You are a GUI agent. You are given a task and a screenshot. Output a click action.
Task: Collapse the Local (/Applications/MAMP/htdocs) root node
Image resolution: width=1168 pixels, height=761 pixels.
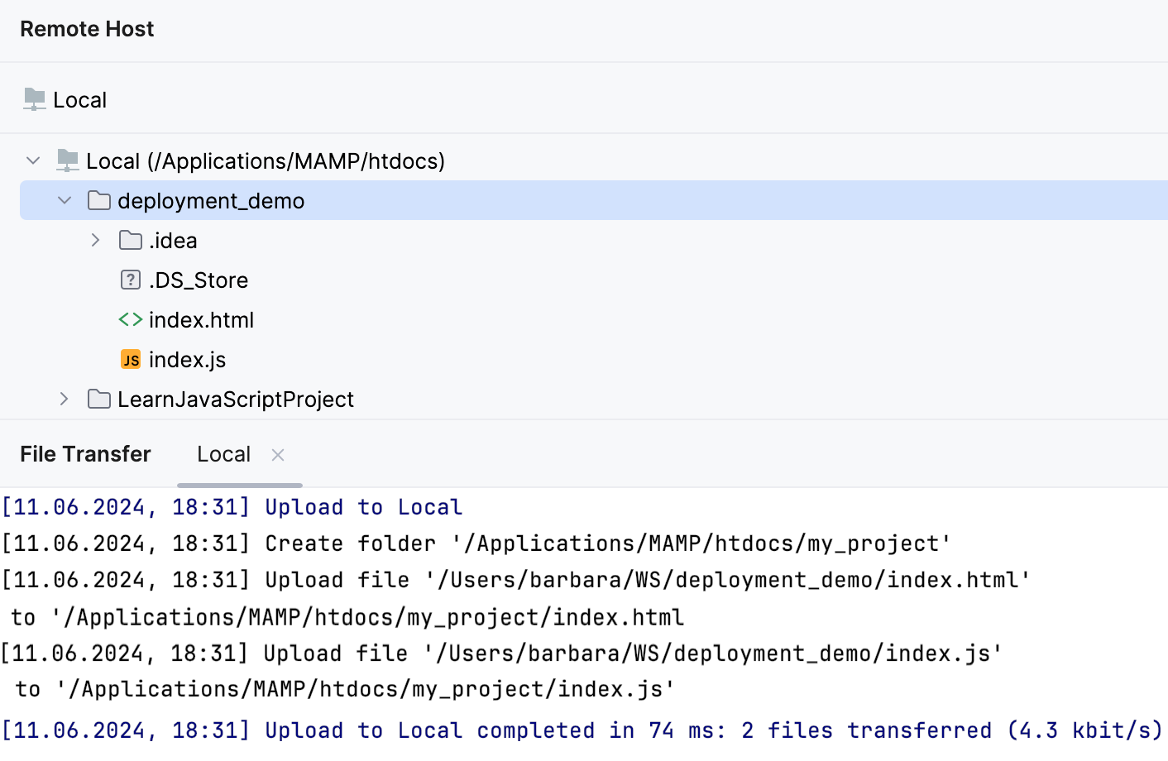(x=33, y=160)
